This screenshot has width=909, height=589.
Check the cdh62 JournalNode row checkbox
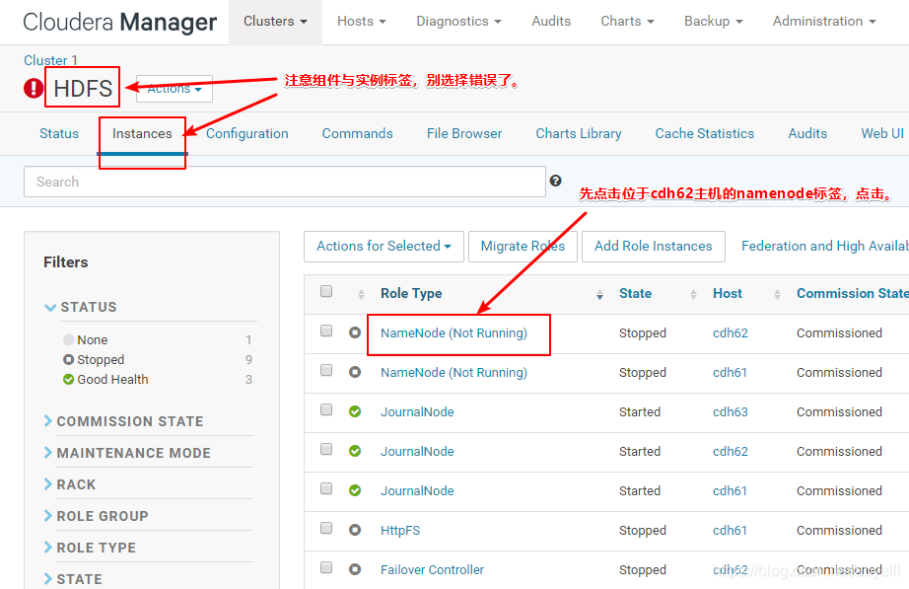tap(326, 449)
